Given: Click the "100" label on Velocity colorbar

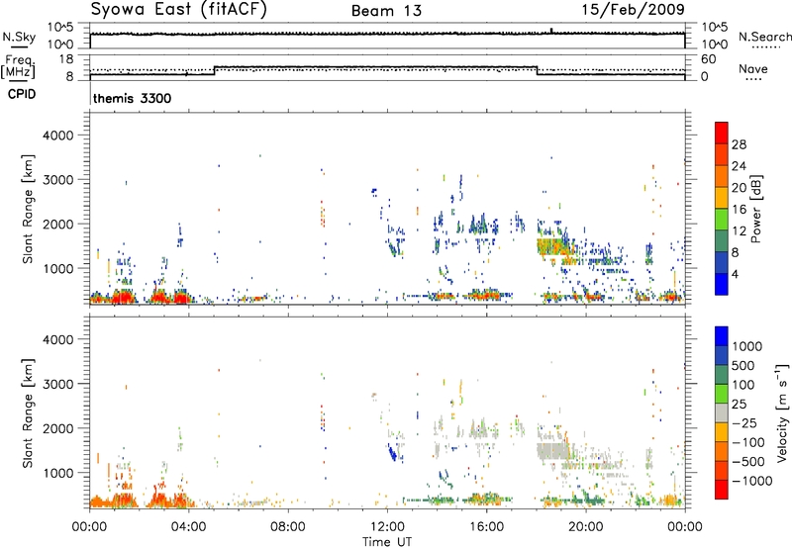Looking at the screenshot, I should tap(743, 385).
